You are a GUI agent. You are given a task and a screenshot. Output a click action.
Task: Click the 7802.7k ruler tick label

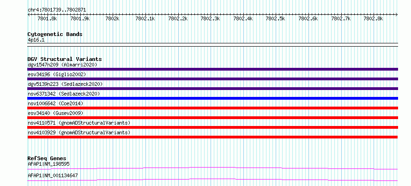341,19
